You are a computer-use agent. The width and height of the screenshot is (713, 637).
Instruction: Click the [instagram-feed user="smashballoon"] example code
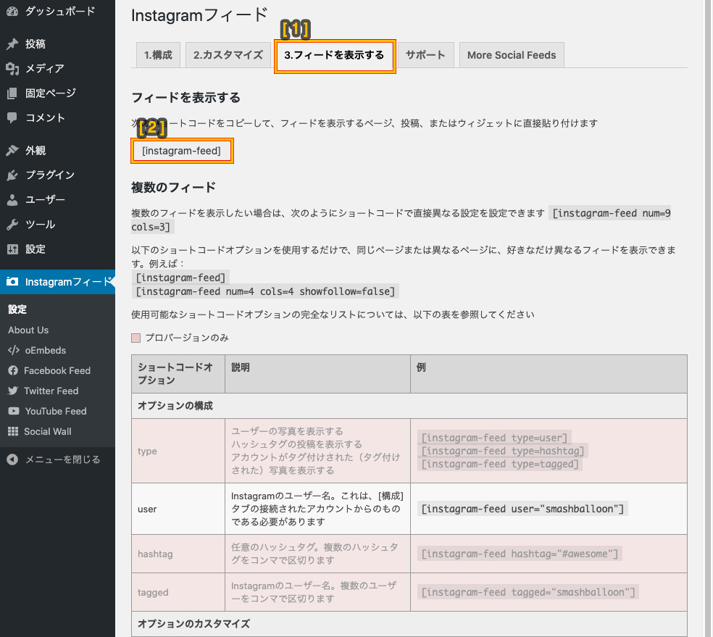point(522,509)
